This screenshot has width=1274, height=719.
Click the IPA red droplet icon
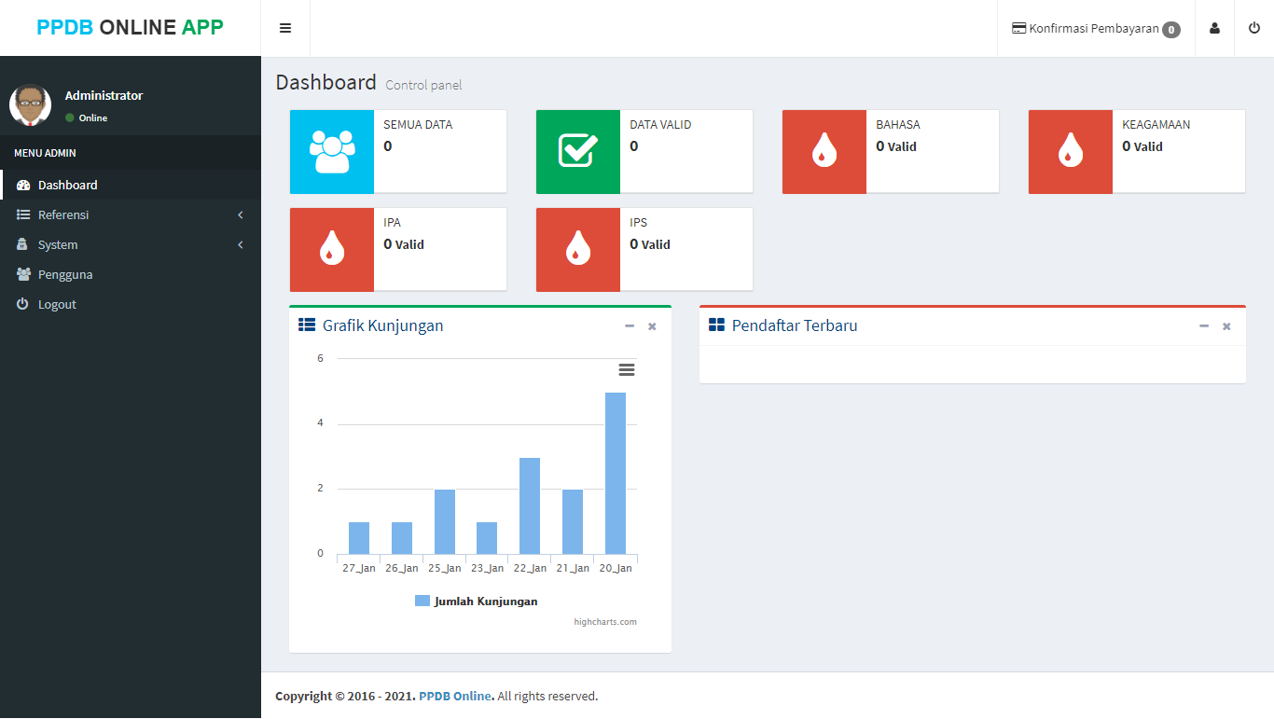(x=332, y=250)
